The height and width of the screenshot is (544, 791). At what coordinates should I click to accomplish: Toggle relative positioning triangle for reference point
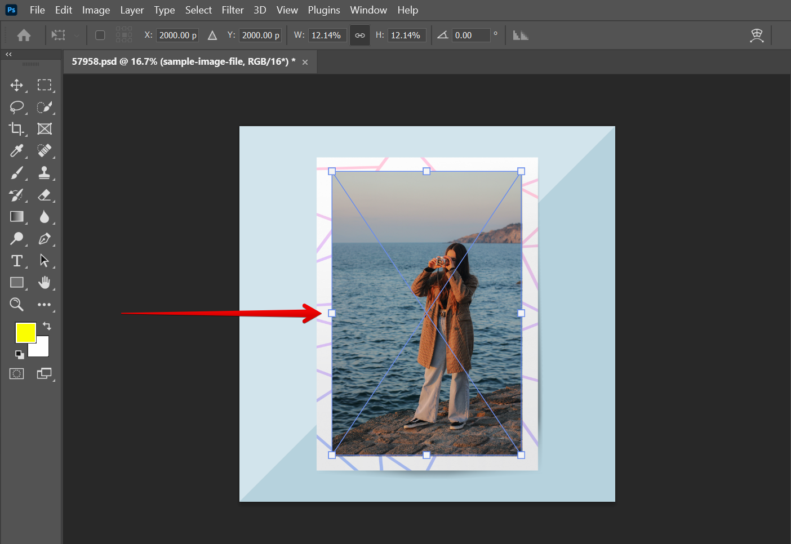[212, 35]
